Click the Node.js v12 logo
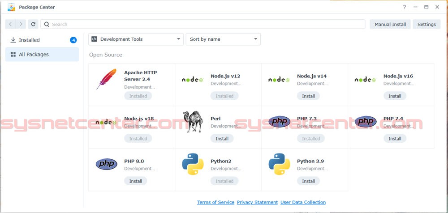This screenshot has width=448, height=213. [193, 80]
